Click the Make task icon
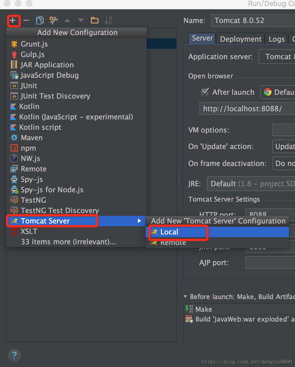 tap(189, 309)
